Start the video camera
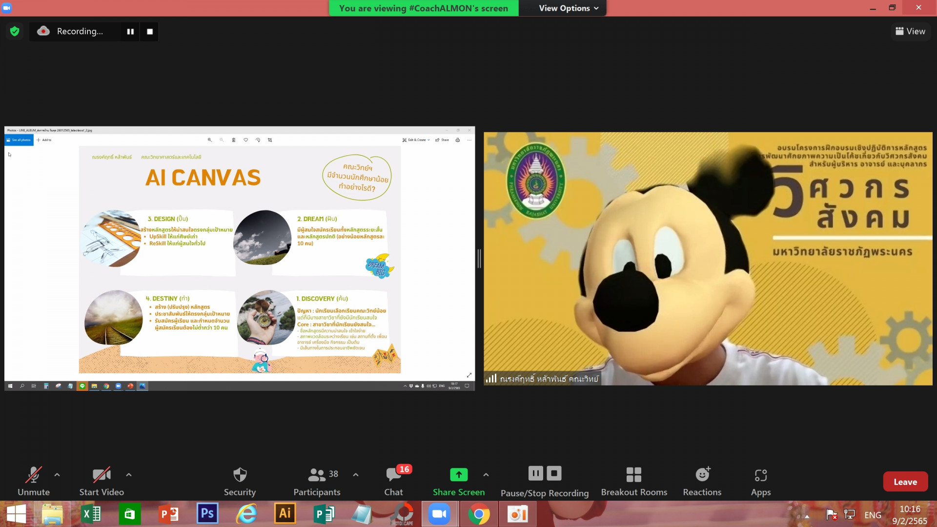 (102, 481)
